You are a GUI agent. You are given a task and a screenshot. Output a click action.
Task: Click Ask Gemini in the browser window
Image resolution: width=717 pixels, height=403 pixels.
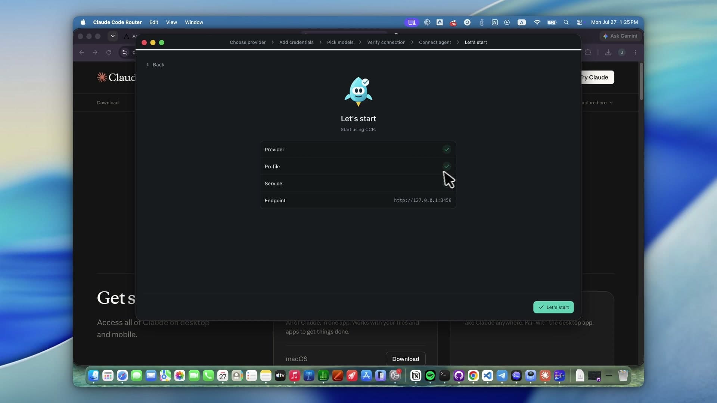[x=620, y=36]
